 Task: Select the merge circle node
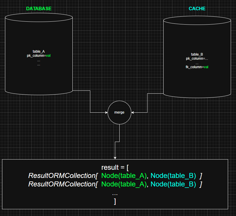pos(119,112)
